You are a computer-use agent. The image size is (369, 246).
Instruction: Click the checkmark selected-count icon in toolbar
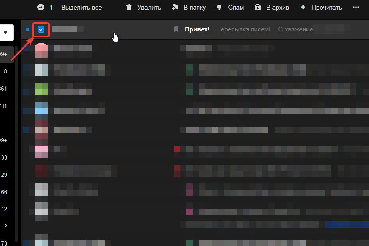click(41, 8)
